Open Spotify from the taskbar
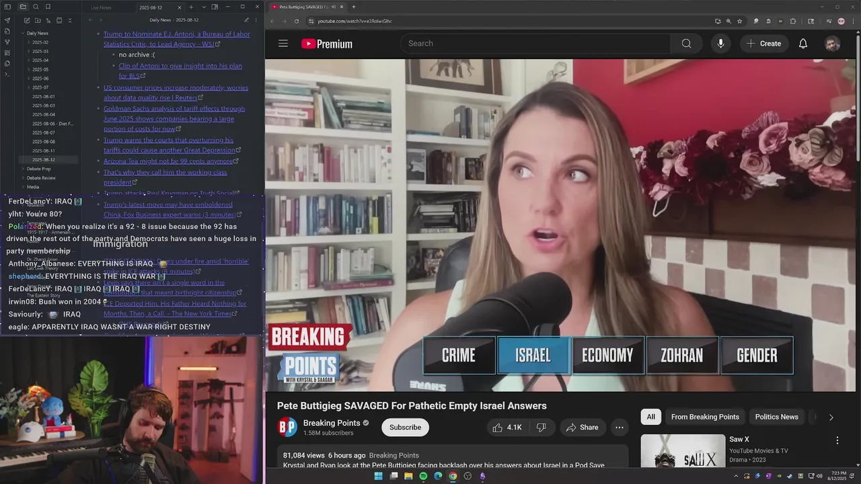This screenshot has height=484, width=861. 423,476
